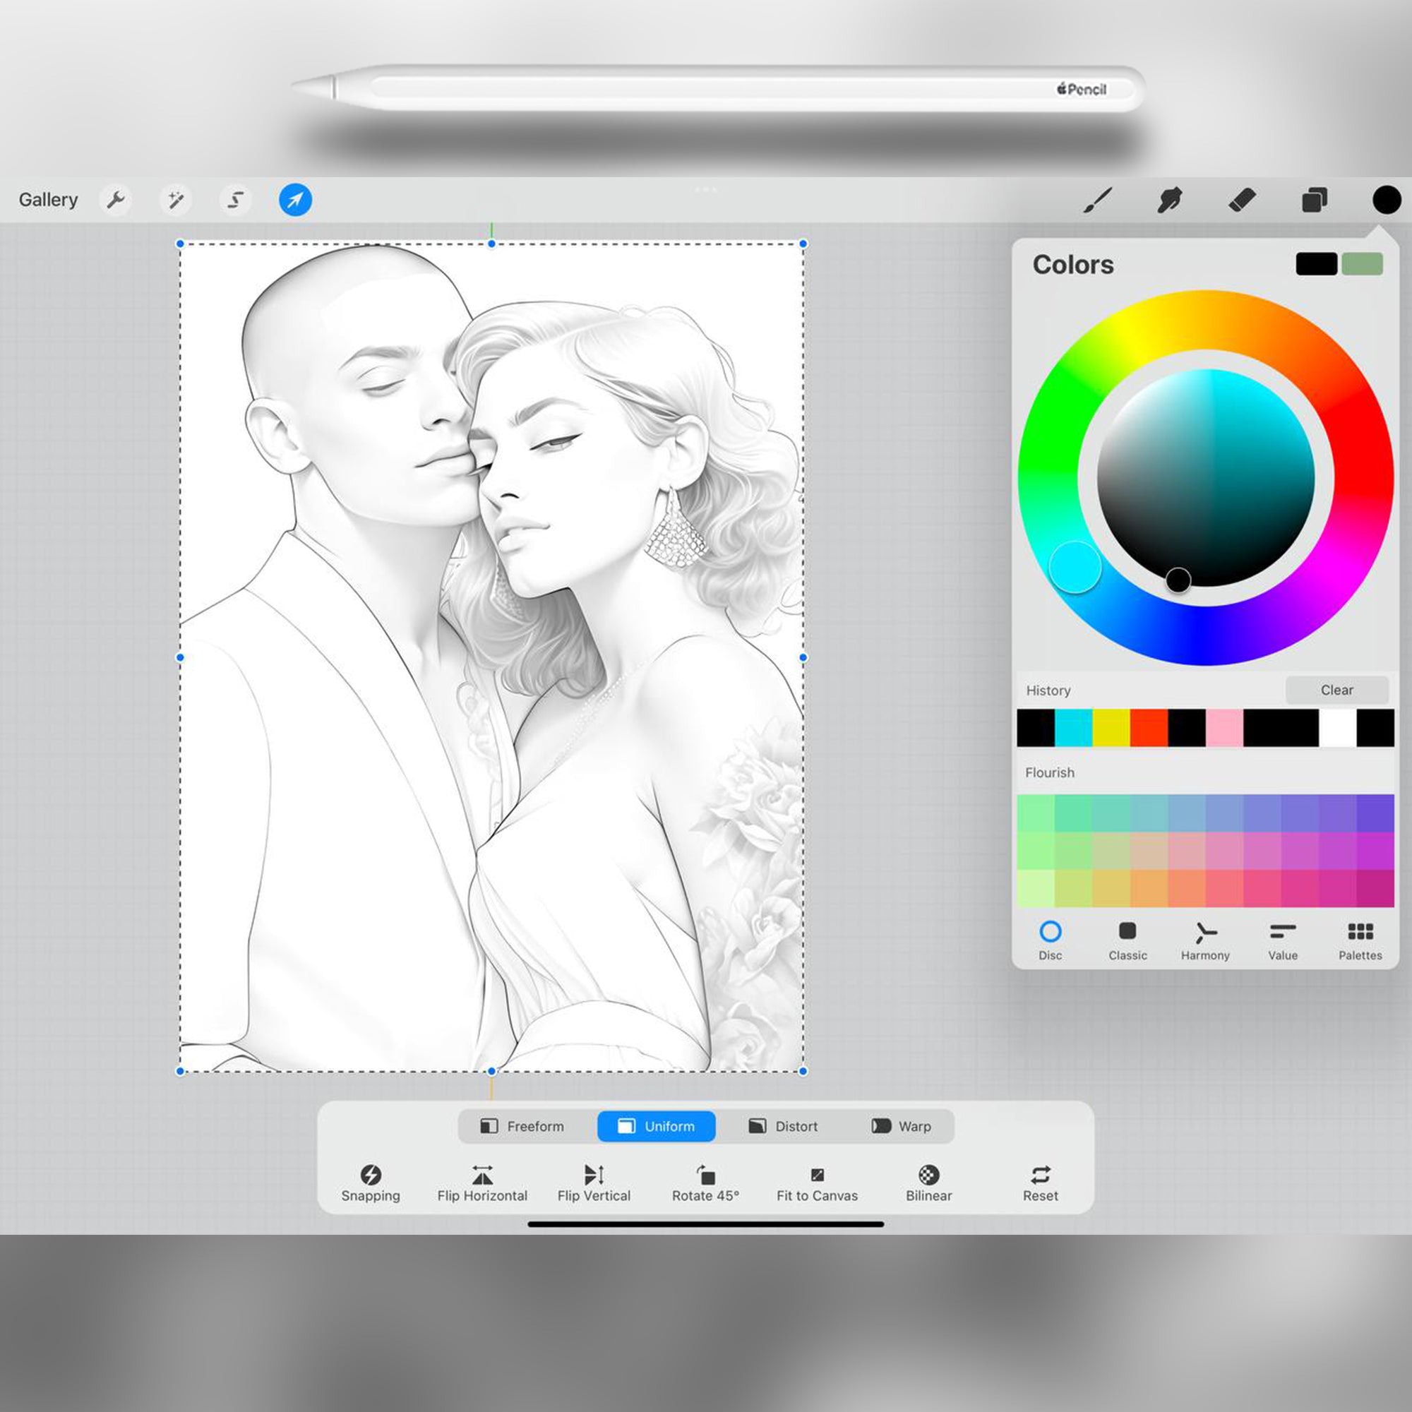Image resolution: width=1412 pixels, height=1412 pixels.
Task: Switch to Classic color picker
Action: point(1127,939)
